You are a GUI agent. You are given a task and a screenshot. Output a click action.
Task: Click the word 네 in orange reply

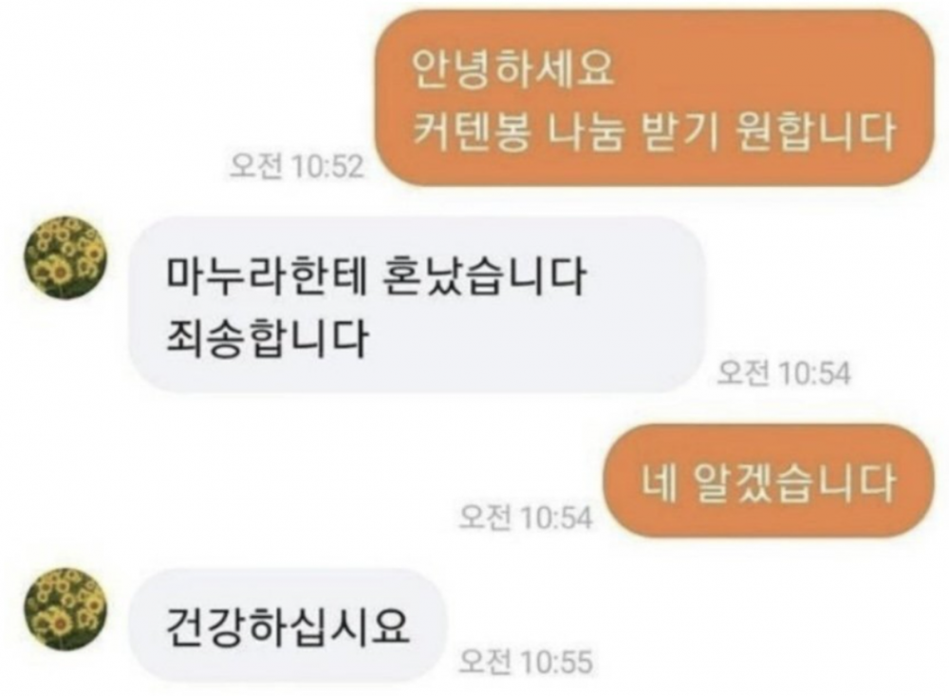pyautogui.click(x=659, y=482)
